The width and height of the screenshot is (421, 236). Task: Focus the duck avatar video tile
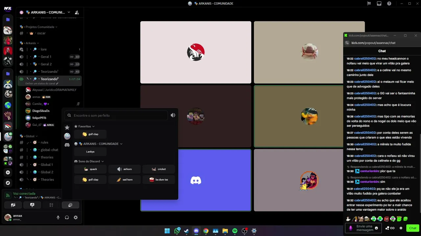(309, 116)
